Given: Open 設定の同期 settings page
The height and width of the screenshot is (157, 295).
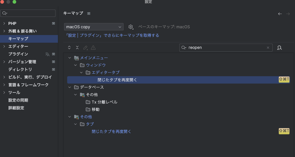Looking at the screenshot, I should point(18,100).
